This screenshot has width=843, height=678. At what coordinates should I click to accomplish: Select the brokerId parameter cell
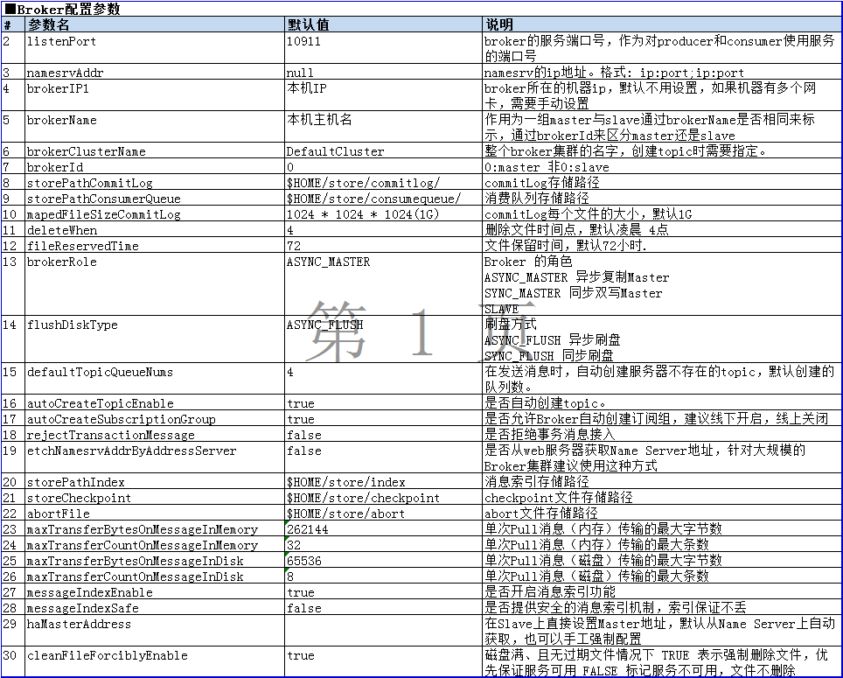coord(155,166)
